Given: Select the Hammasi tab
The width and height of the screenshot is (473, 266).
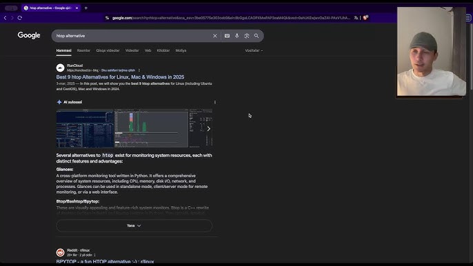Looking at the screenshot, I should [63, 50].
